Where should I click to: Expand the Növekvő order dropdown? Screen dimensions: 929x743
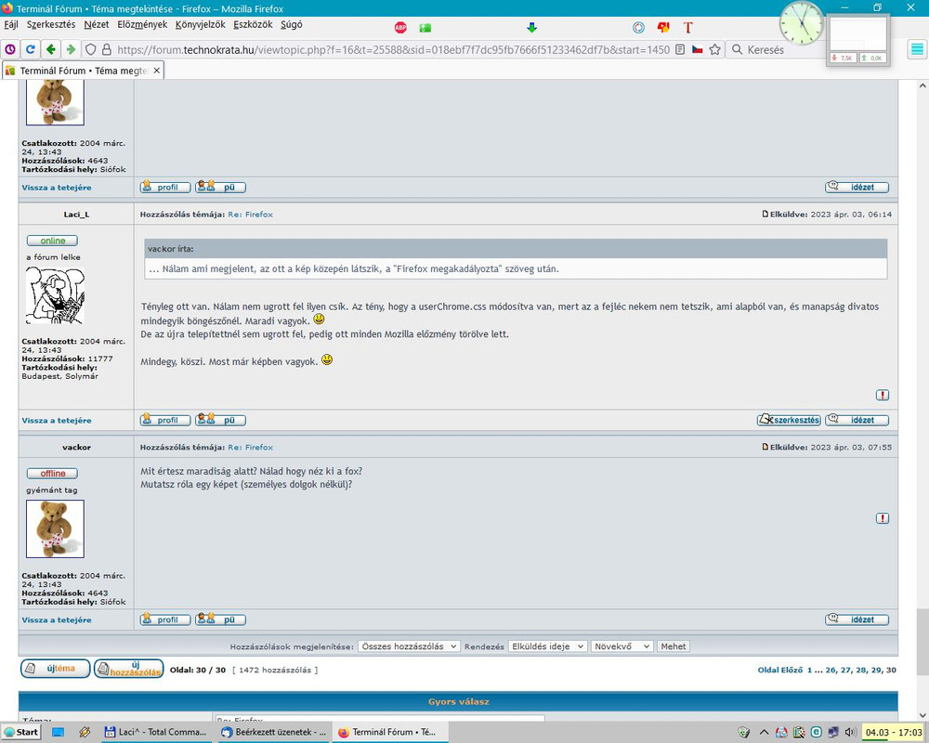click(622, 646)
